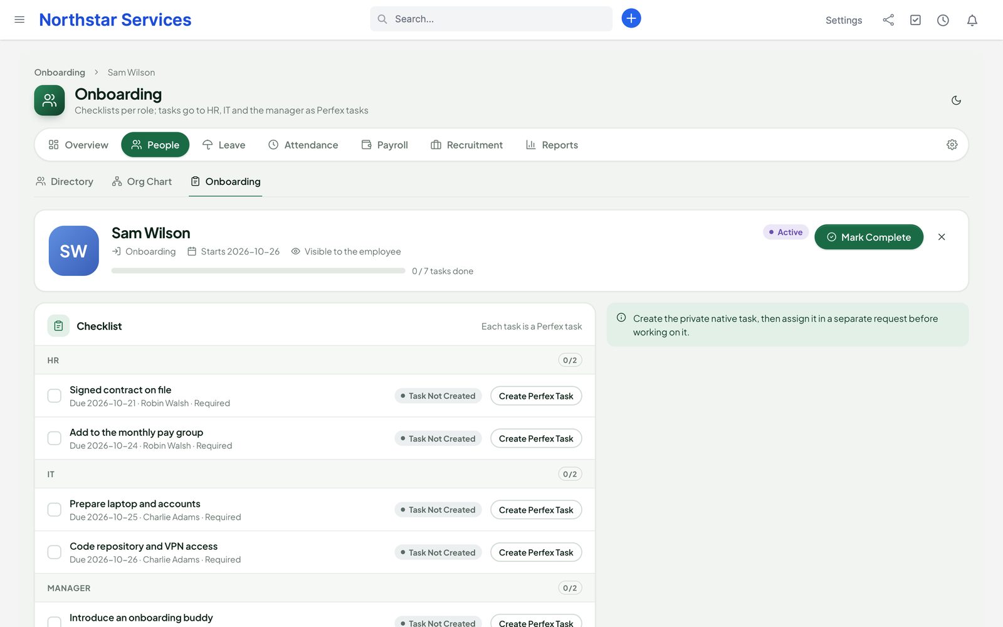Click the blue plus quick-add button
The image size is (1003, 627).
click(x=631, y=18)
